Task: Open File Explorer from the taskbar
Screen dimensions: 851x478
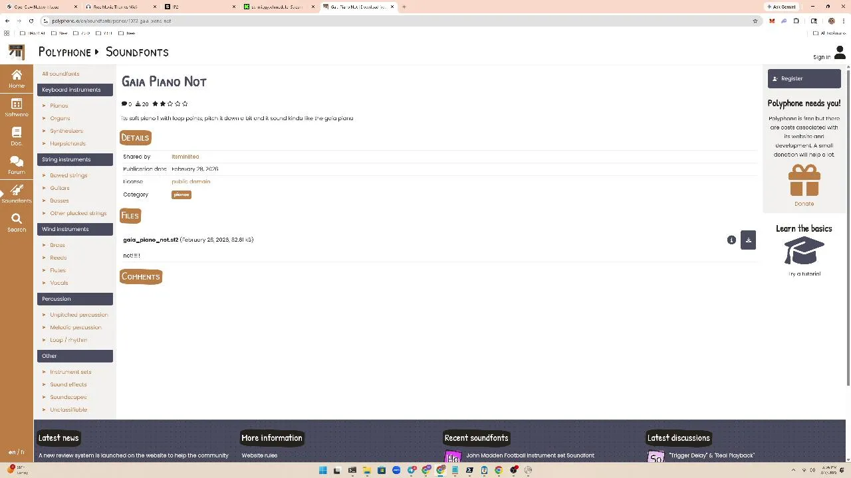Action: click(366, 470)
